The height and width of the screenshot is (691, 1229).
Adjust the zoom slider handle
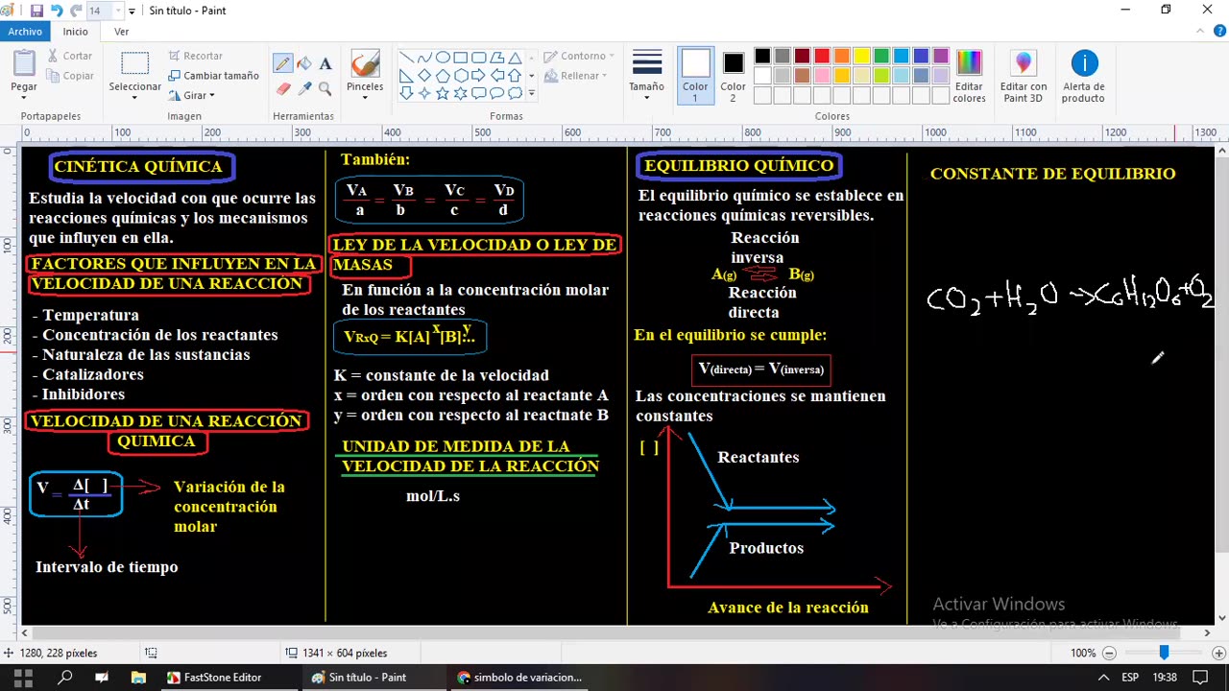pos(1164,653)
